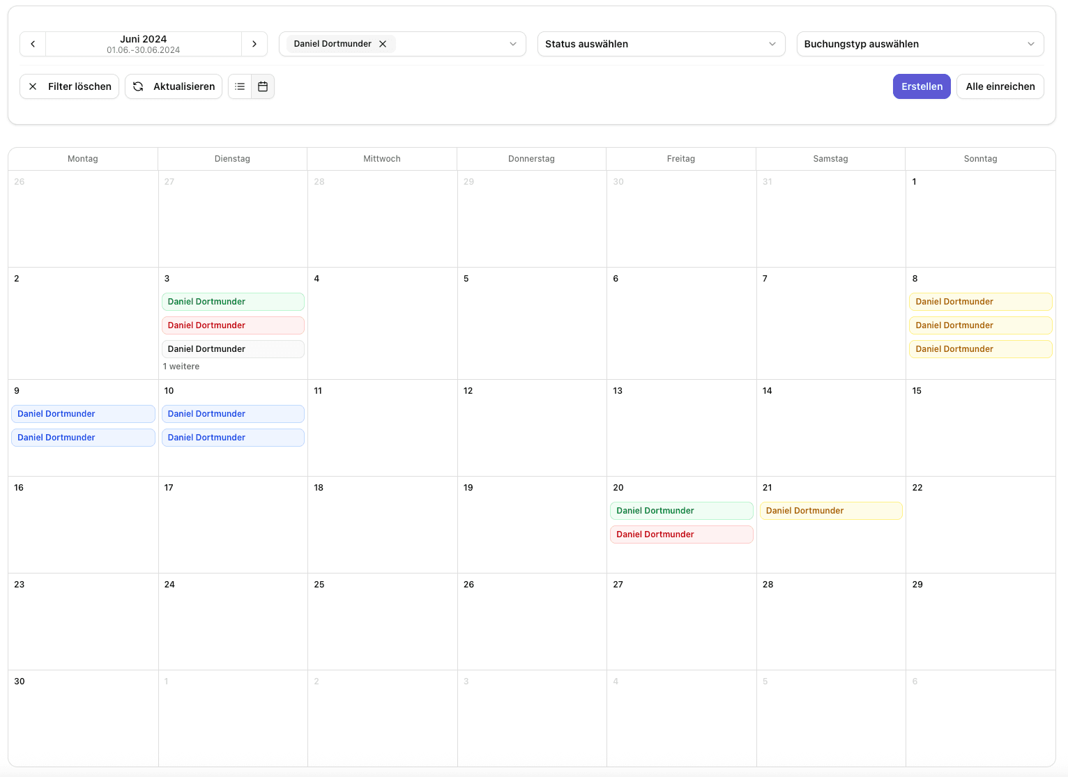Go to previous month with left chevron
The height and width of the screenshot is (777, 1068).
point(33,44)
